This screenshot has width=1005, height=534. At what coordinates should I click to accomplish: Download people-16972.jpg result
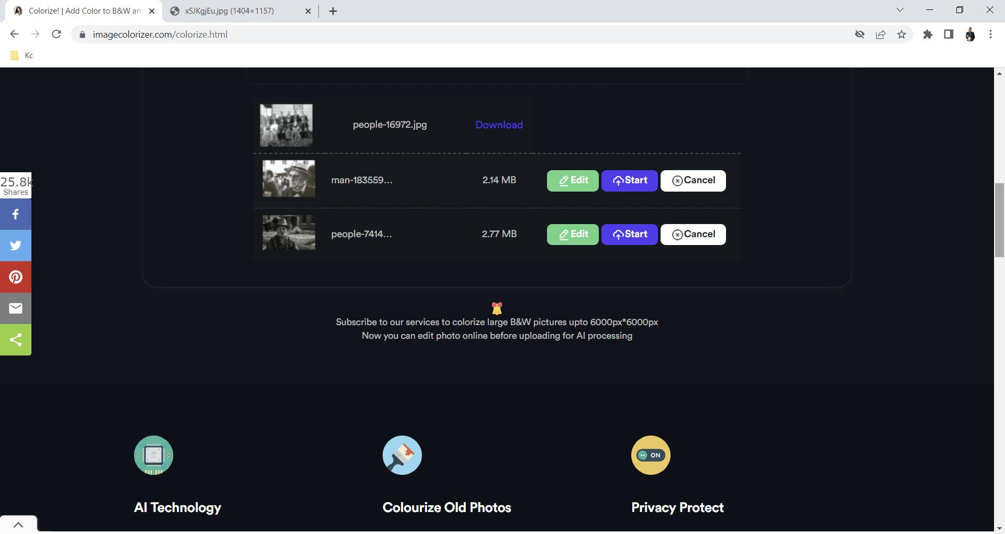[x=499, y=125]
